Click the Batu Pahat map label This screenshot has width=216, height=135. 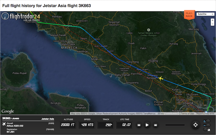tap(122, 75)
